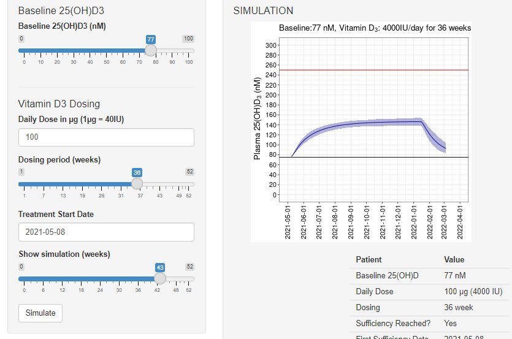Viewport: 512px width, 339px height.
Task: Click the Daily Dose input field
Action: point(106,137)
